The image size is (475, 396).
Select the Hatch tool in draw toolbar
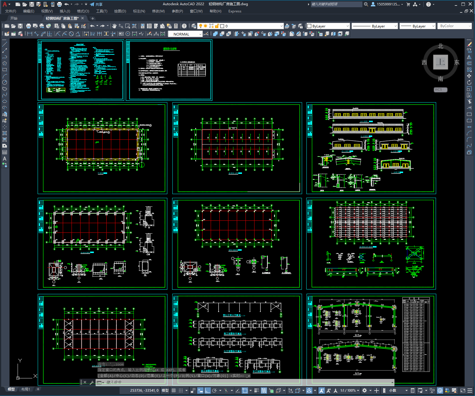[5, 133]
